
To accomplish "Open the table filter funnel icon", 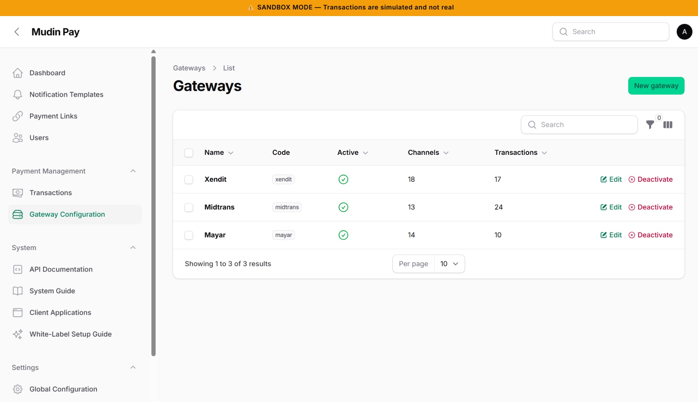I will tap(650, 125).
